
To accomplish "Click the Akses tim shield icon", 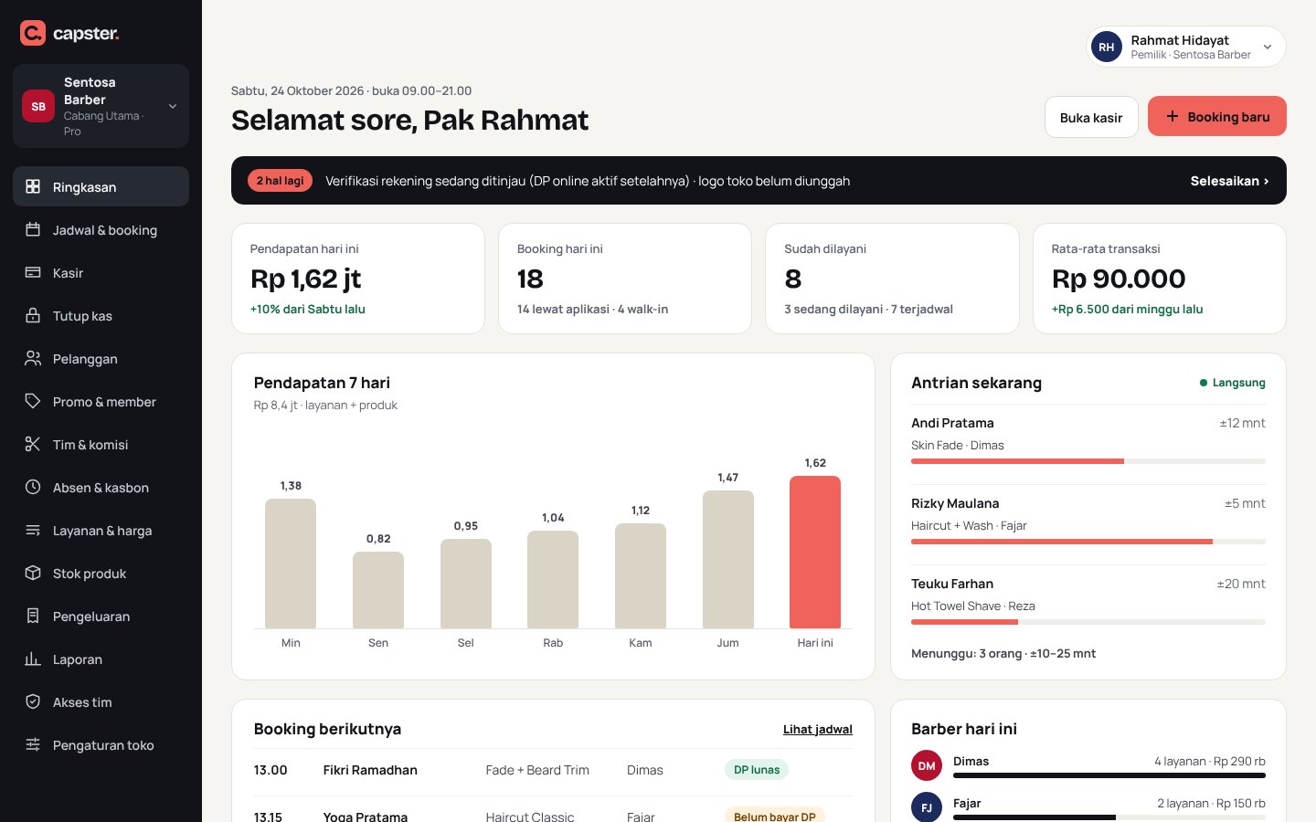I will [33, 702].
